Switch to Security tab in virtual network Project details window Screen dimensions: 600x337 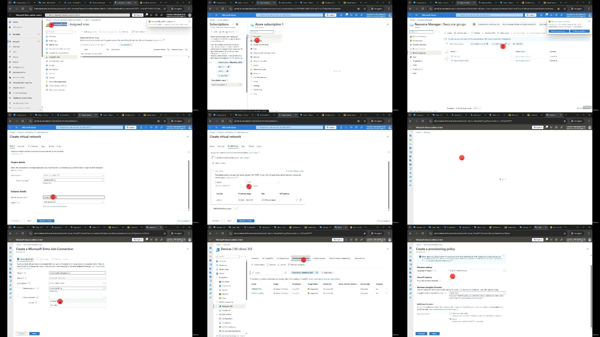point(21,146)
